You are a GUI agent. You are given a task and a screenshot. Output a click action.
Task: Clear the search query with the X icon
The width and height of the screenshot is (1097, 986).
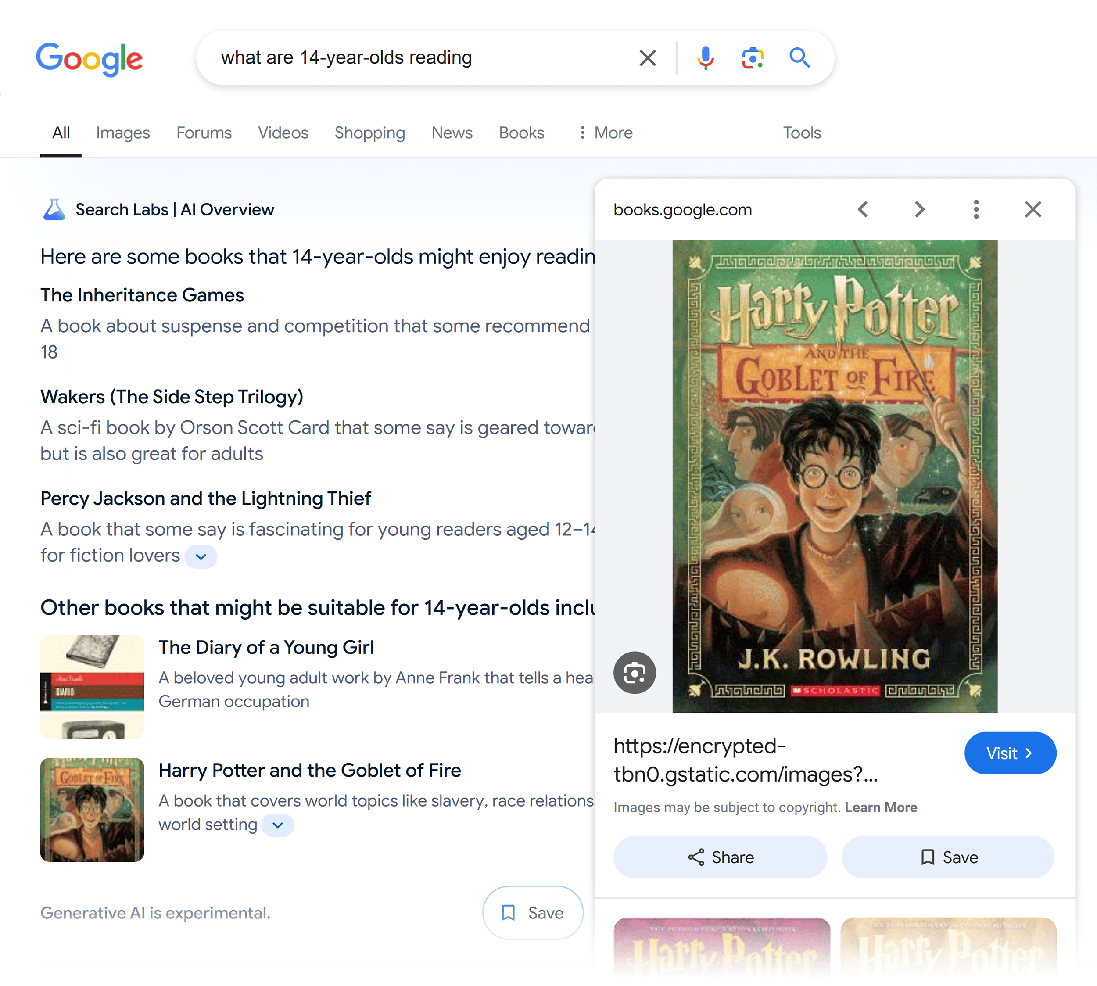[x=647, y=57]
